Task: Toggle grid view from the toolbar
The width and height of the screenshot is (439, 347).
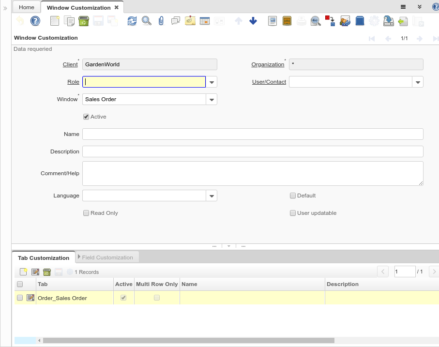Action: (x=204, y=21)
